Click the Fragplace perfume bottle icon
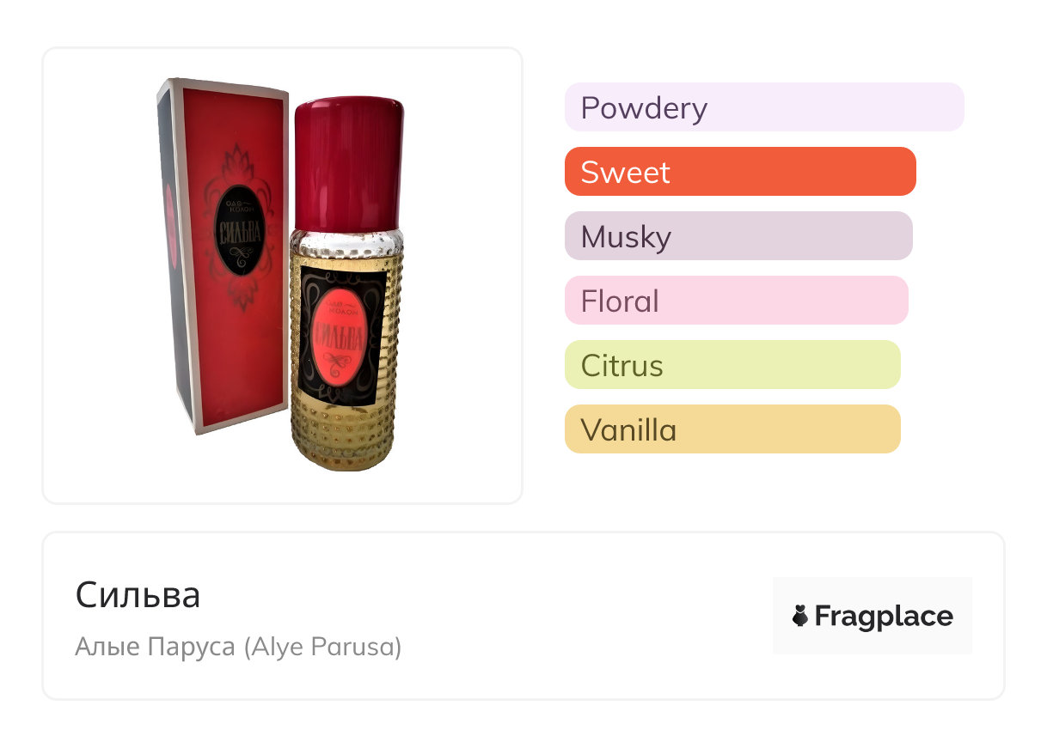Screen dimensions: 1047x742 click(800, 616)
